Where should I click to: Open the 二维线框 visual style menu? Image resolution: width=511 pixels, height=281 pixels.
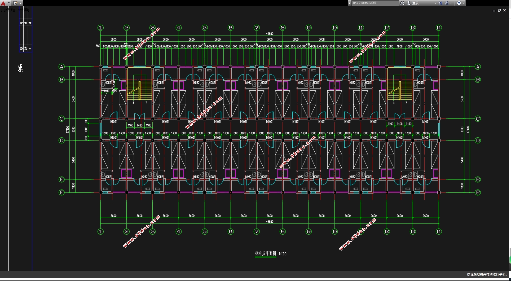click(x=21, y=10)
